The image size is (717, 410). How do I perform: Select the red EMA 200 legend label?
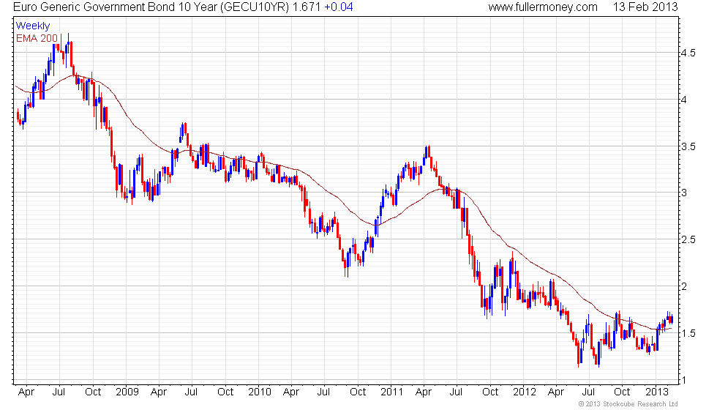click(37, 38)
